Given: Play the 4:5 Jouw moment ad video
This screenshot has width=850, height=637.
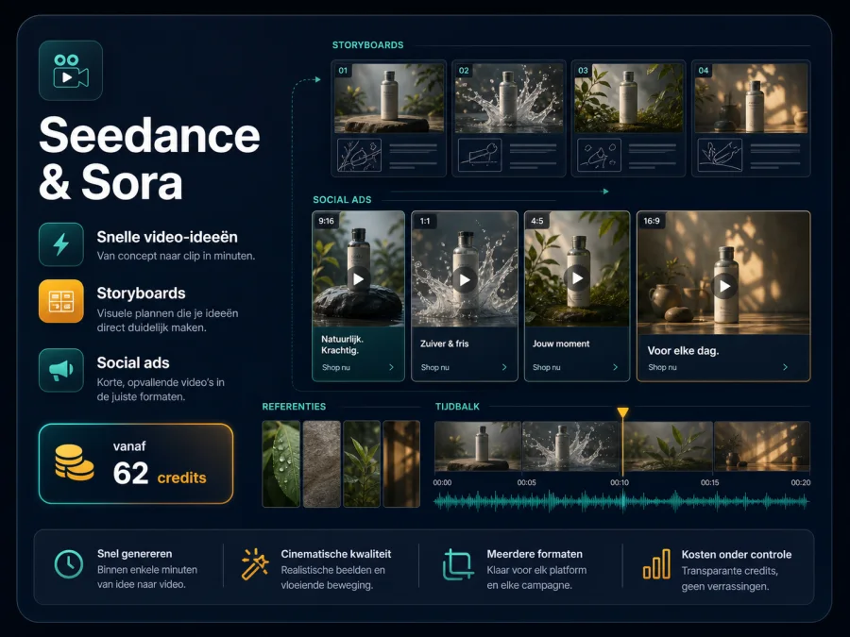Looking at the screenshot, I should point(577,278).
